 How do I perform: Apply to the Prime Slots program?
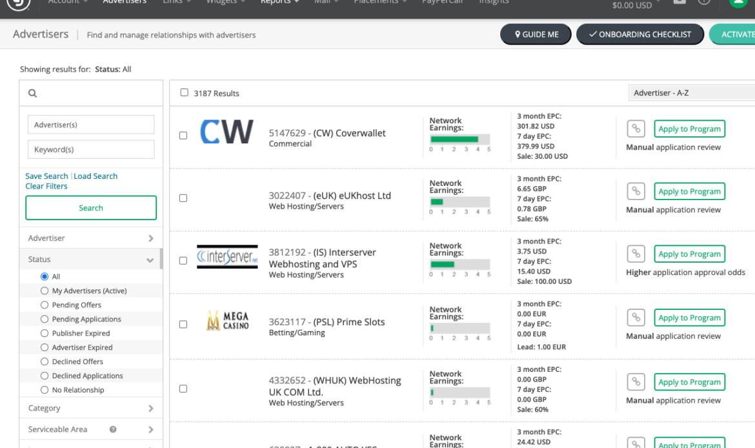coord(690,318)
